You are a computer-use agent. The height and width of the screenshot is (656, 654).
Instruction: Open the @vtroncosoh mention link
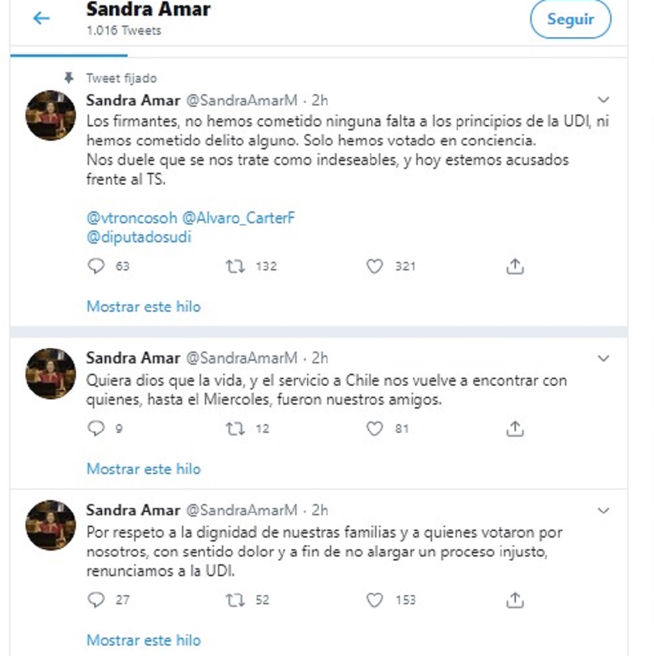pos(131,218)
